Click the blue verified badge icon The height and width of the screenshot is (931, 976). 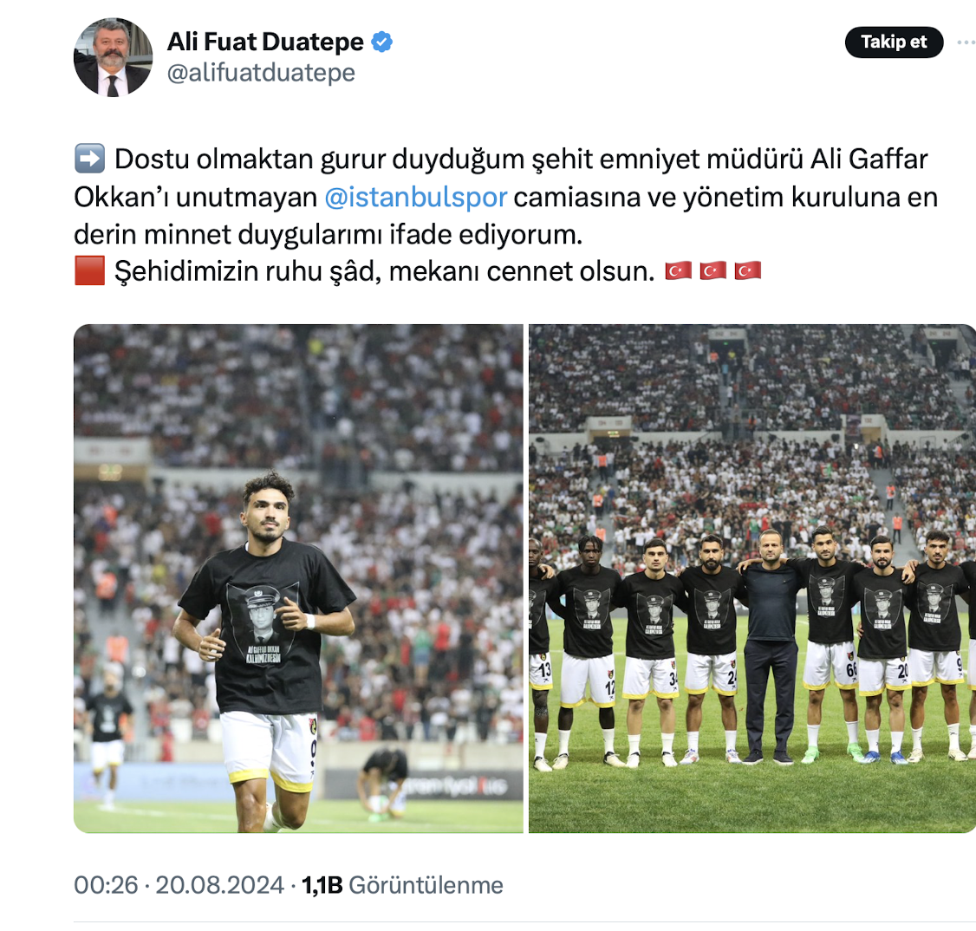(x=381, y=42)
